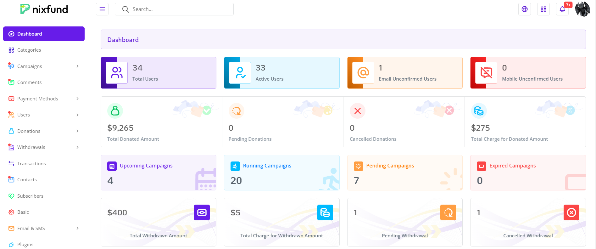
Task: Toggle the hamburger sidebar menu button
Action: tap(102, 9)
